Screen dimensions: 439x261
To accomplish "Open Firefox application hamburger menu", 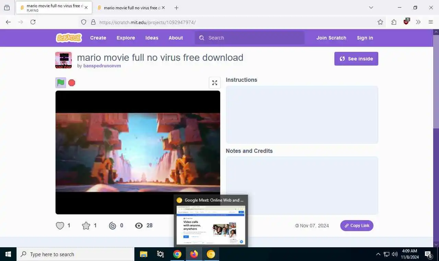I will 431,22.
